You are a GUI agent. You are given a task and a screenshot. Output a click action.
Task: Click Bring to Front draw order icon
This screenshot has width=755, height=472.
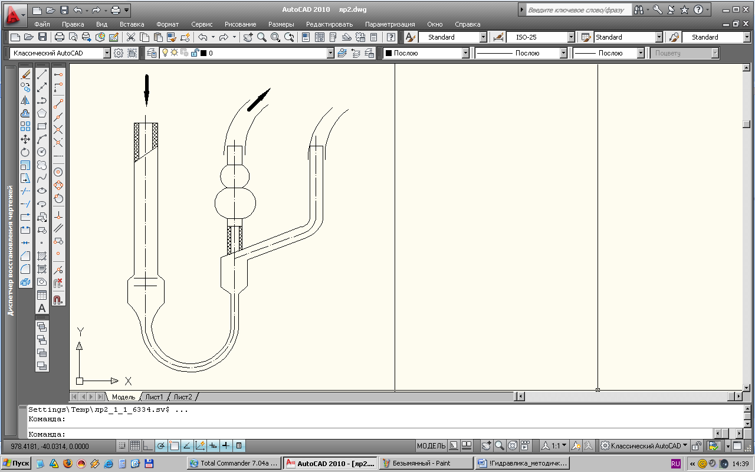pos(42,326)
